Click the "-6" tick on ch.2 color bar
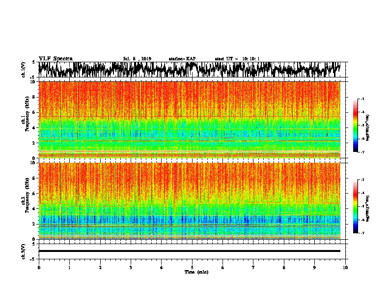 click(362, 220)
